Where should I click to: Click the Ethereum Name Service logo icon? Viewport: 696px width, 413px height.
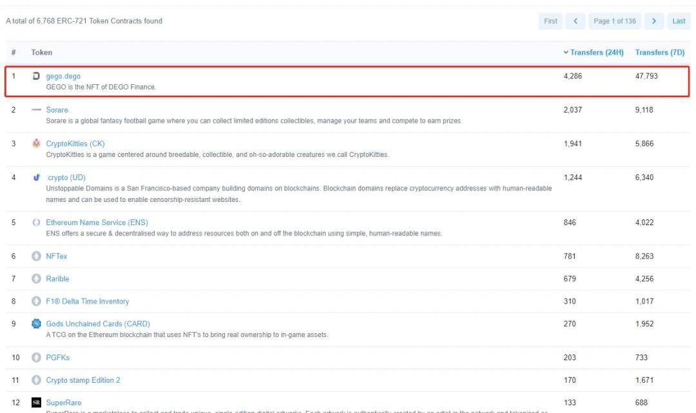36,222
